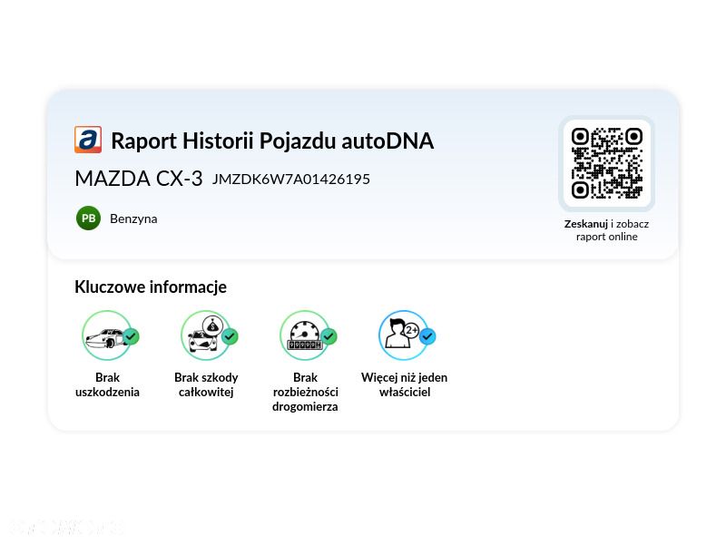Click the Więcej niż jeden właściciel label

(x=404, y=384)
